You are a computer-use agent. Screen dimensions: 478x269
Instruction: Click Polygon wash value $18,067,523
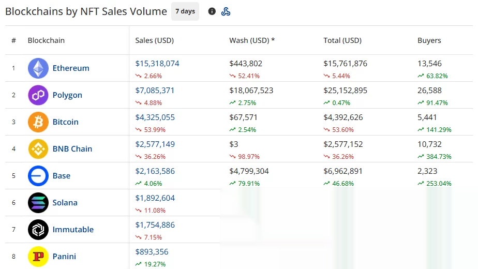(251, 91)
